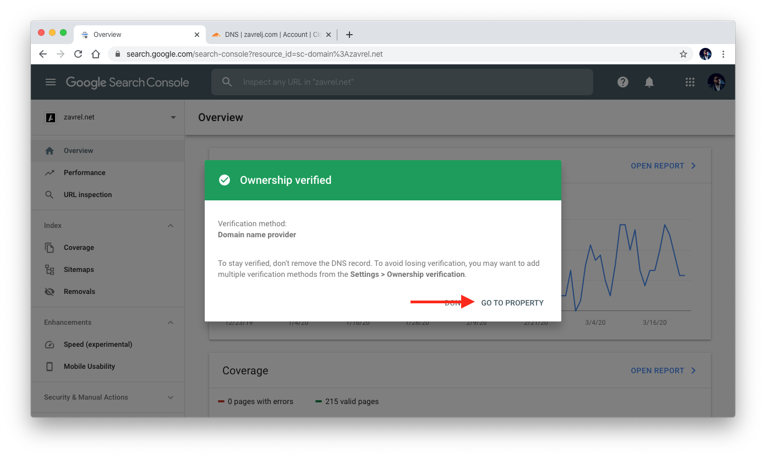Click the help question mark icon
766x458 pixels.
623,82
